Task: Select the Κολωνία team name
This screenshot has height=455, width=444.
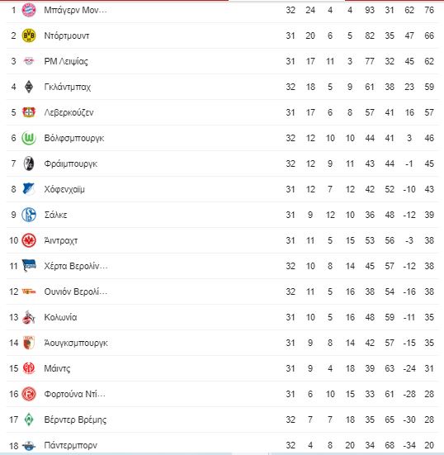Action: 60,317
